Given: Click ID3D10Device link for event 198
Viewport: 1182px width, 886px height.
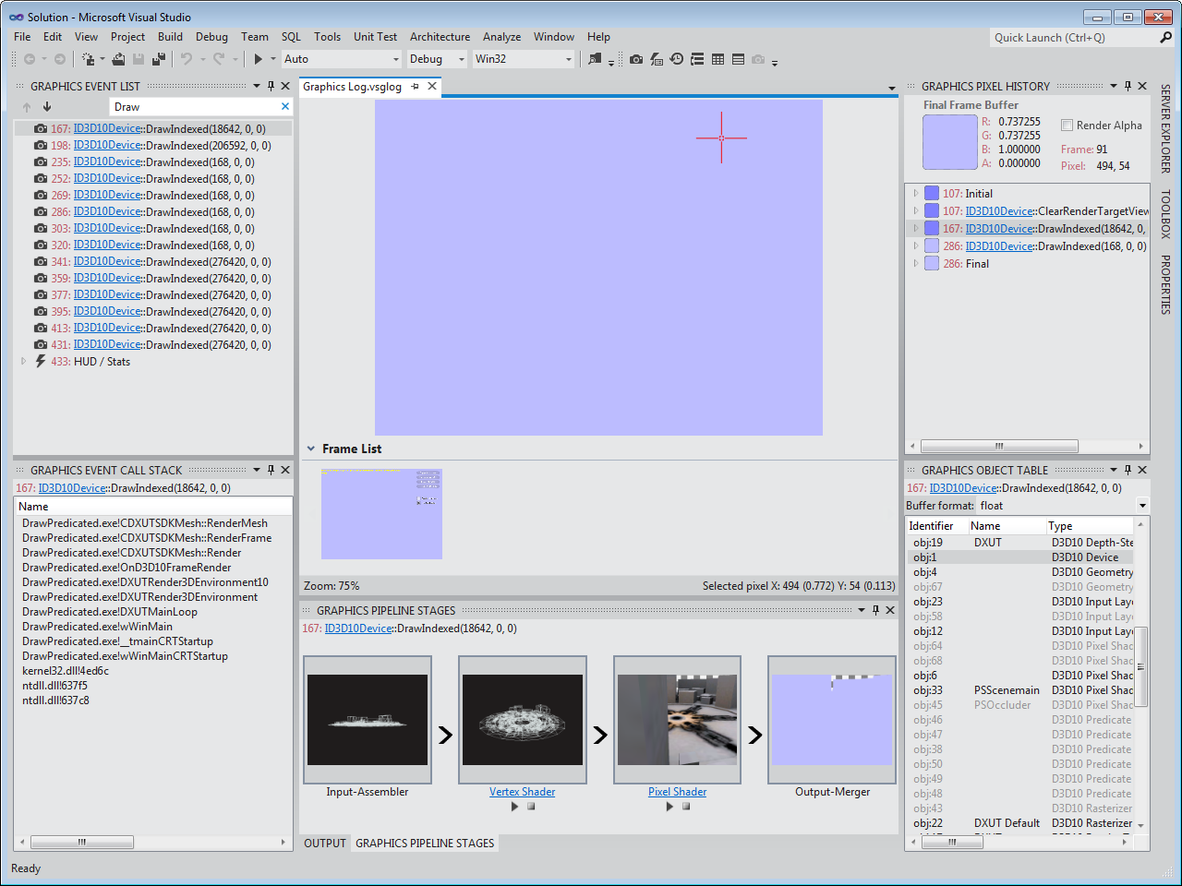Looking at the screenshot, I should click(108, 146).
